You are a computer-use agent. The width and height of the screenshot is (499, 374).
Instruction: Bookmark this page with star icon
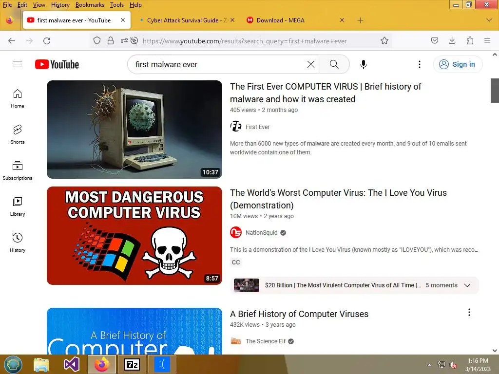384,41
